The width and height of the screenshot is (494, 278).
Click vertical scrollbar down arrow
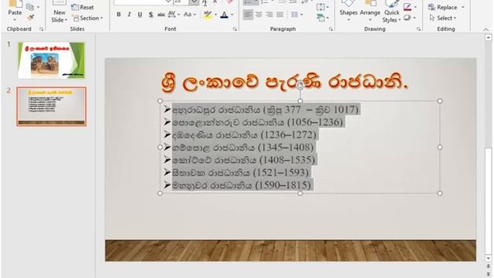489,259
